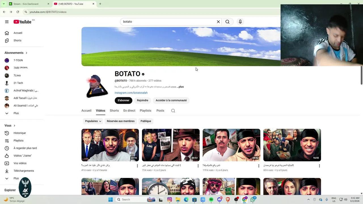
Task: Click the browser address bar URL
Action: click(48, 12)
